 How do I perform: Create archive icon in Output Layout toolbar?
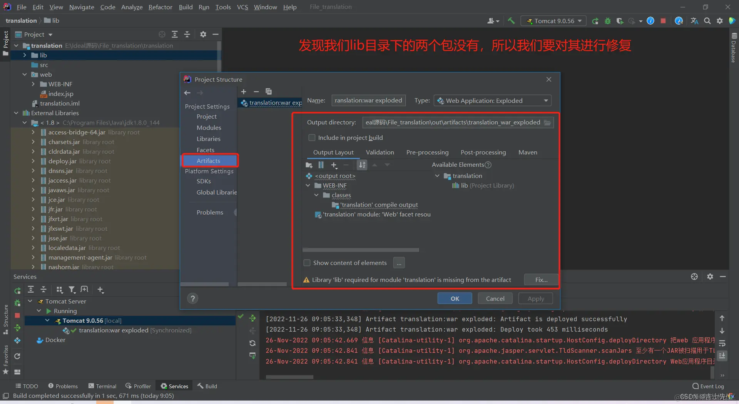click(321, 165)
